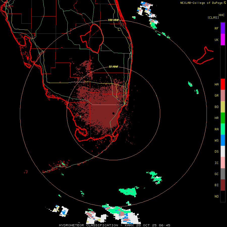The width and height of the screenshot is (227, 227).
Task: Click the HR legend label
Action: [216, 118]
